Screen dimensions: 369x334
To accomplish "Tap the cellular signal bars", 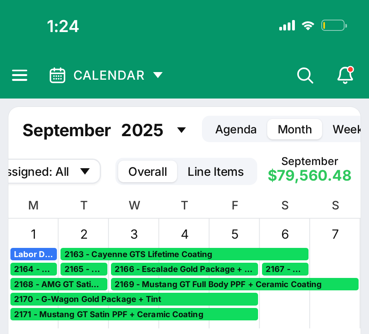I will pyautogui.click(x=287, y=25).
